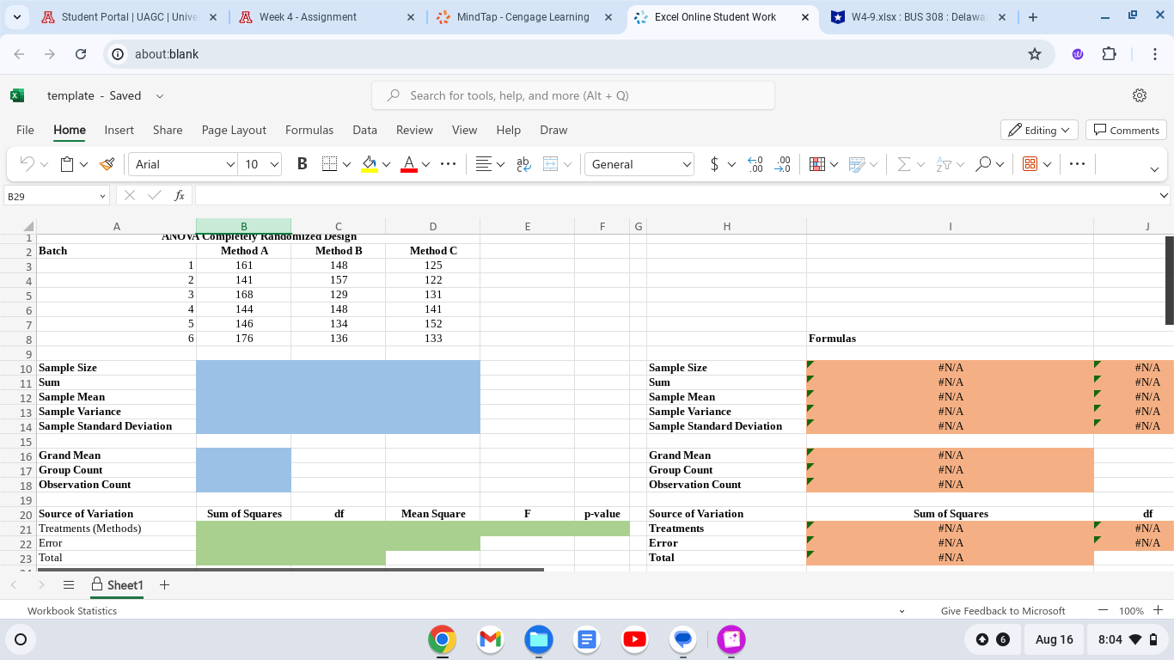
Task: Click the Paste clipboard icon
Action: [x=67, y=164]
